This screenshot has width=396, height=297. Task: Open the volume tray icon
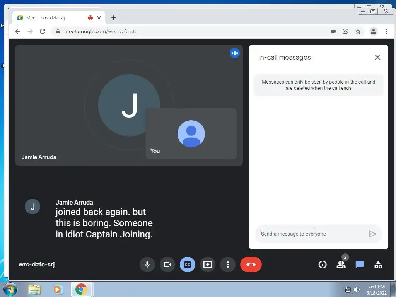(357, 290)
